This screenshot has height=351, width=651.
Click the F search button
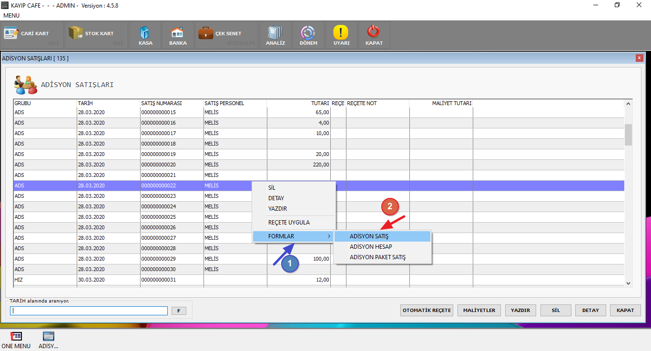click(x=179, y=311)
